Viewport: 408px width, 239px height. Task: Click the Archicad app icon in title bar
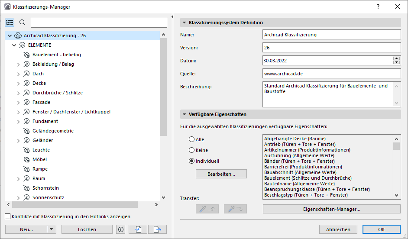[x=7, y=7]
